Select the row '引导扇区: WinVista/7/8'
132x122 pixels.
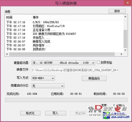point(64,26)
